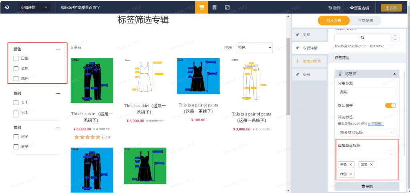Collapse the 颜色 filter group
The width and height of the screenshot is (410, 193).
click(58, 49)
